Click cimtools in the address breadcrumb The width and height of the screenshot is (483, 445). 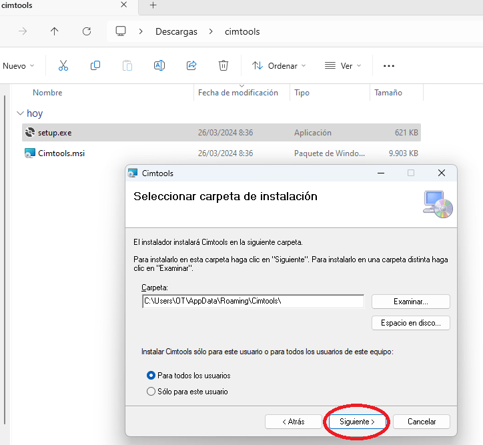click(242, 31)
